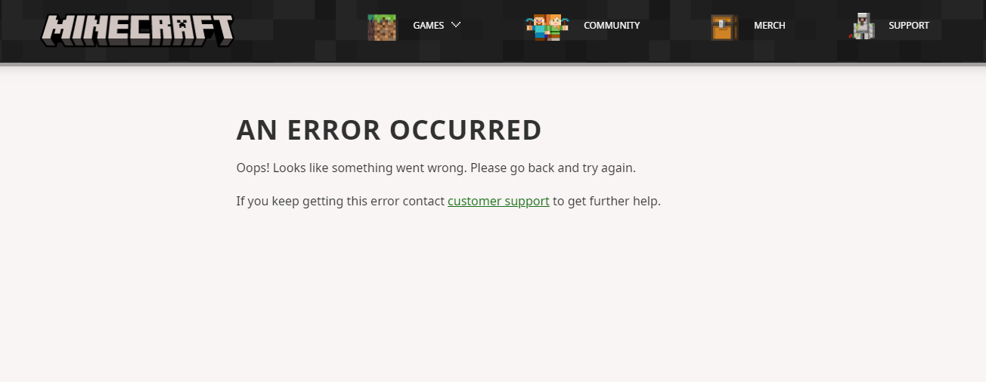
Task: Click the treasure chest Merch icon
Action: pos(724,27)
